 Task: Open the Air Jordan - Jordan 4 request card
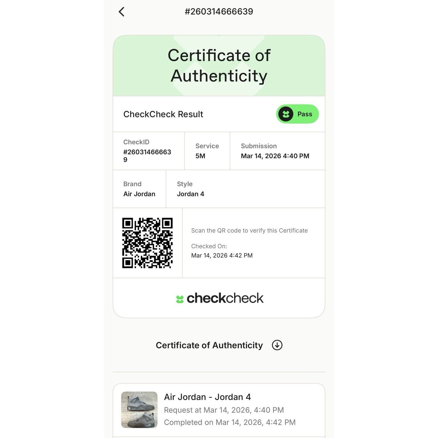(219, 410)
